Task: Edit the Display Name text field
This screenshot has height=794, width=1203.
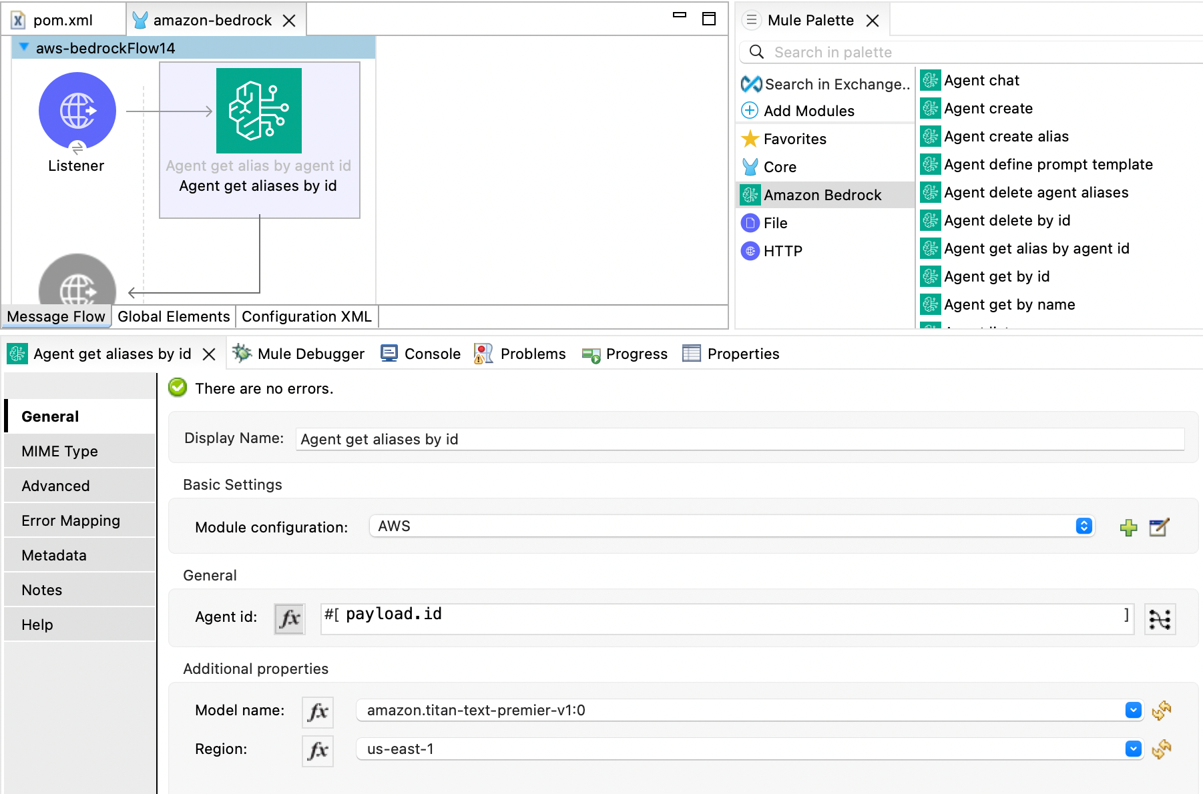Action: [740, 439]
